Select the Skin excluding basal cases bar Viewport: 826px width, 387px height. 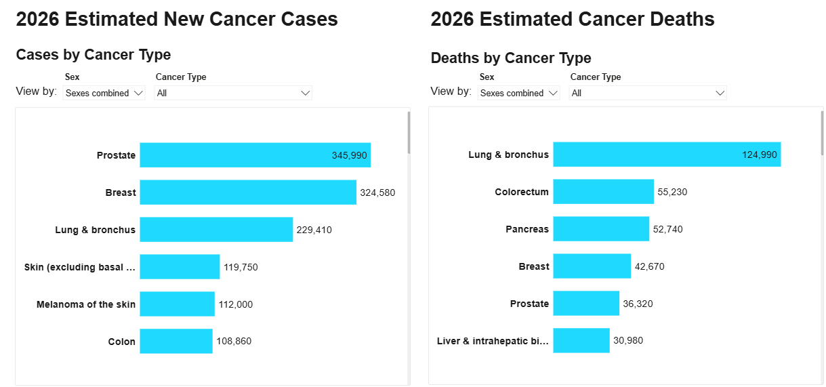coord(180,267)
